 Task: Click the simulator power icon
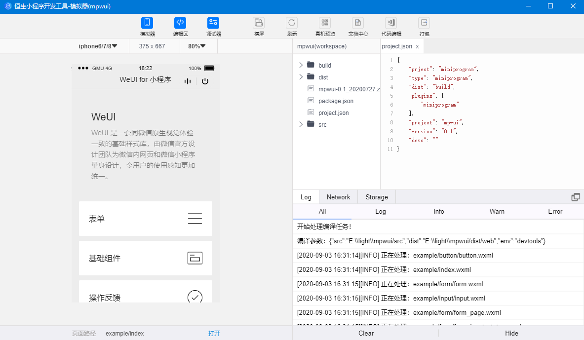[x=205, y=81]
